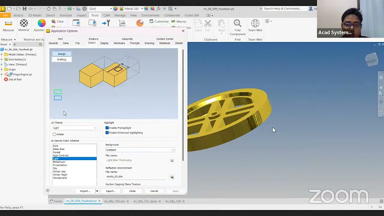Expand the Origin folder in model tree
This screenshot has height=216, width=384.
(x=2, y=69)
